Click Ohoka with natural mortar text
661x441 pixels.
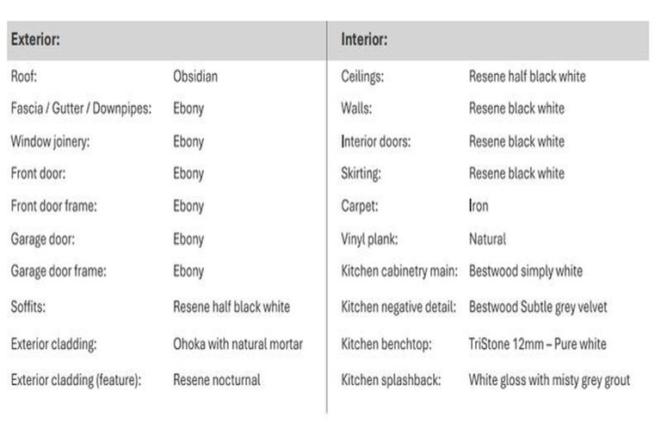(x=238, y=344)
